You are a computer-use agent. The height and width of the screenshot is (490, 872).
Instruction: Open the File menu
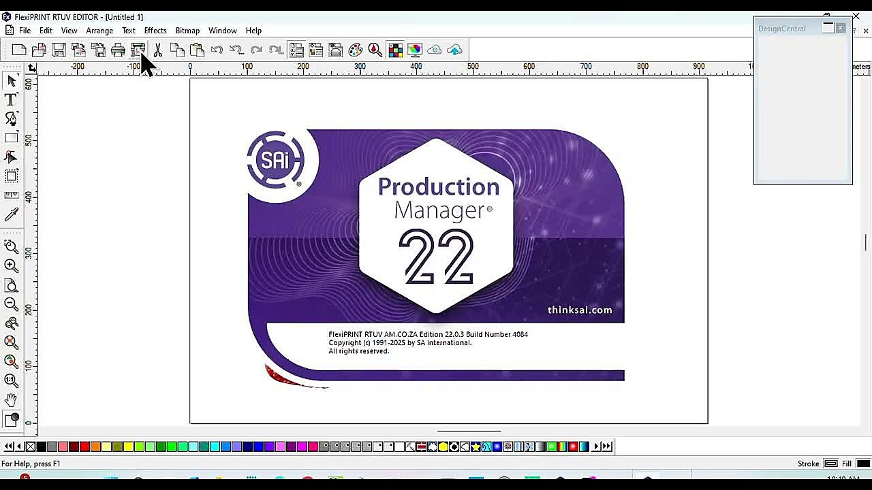(x=25, y=31)
